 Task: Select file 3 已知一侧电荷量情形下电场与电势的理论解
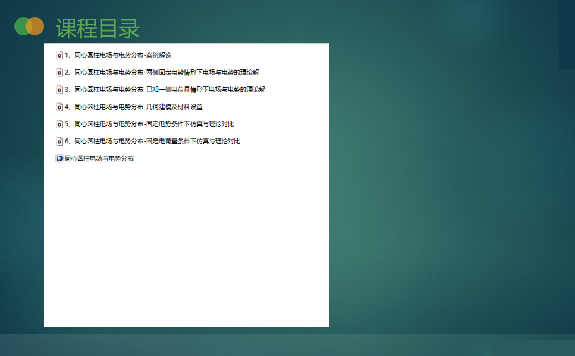pos(165,90)
